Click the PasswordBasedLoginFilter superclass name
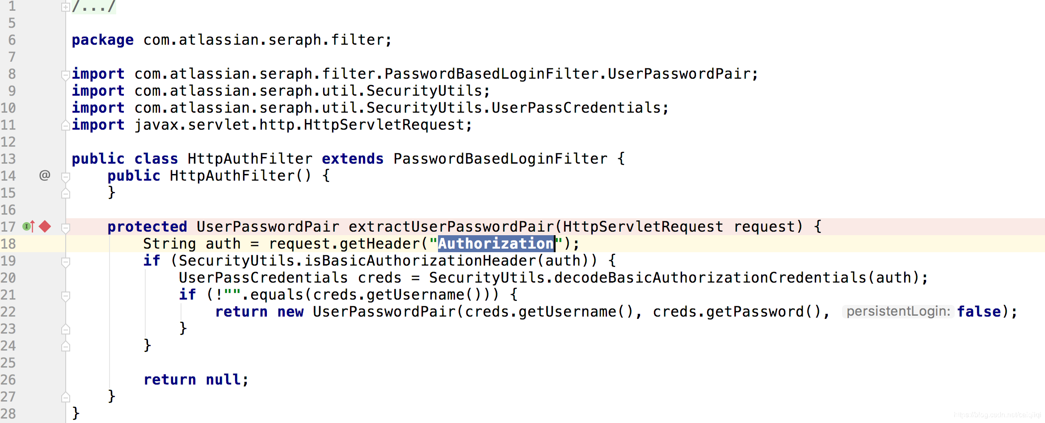Image resolution: width=1045 pixels, height=423 pixels. 500,159
